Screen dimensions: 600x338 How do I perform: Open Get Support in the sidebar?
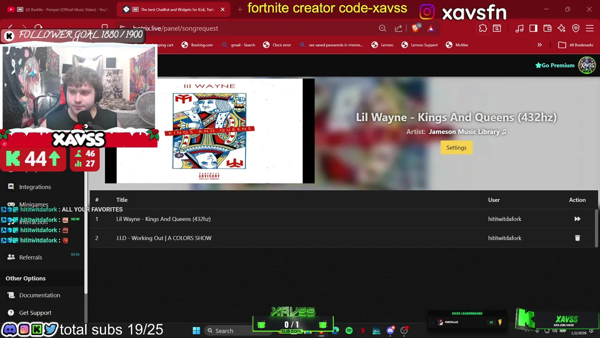point(35,313)
